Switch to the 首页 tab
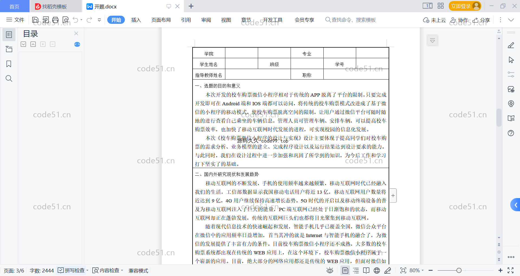 (14, 6)
